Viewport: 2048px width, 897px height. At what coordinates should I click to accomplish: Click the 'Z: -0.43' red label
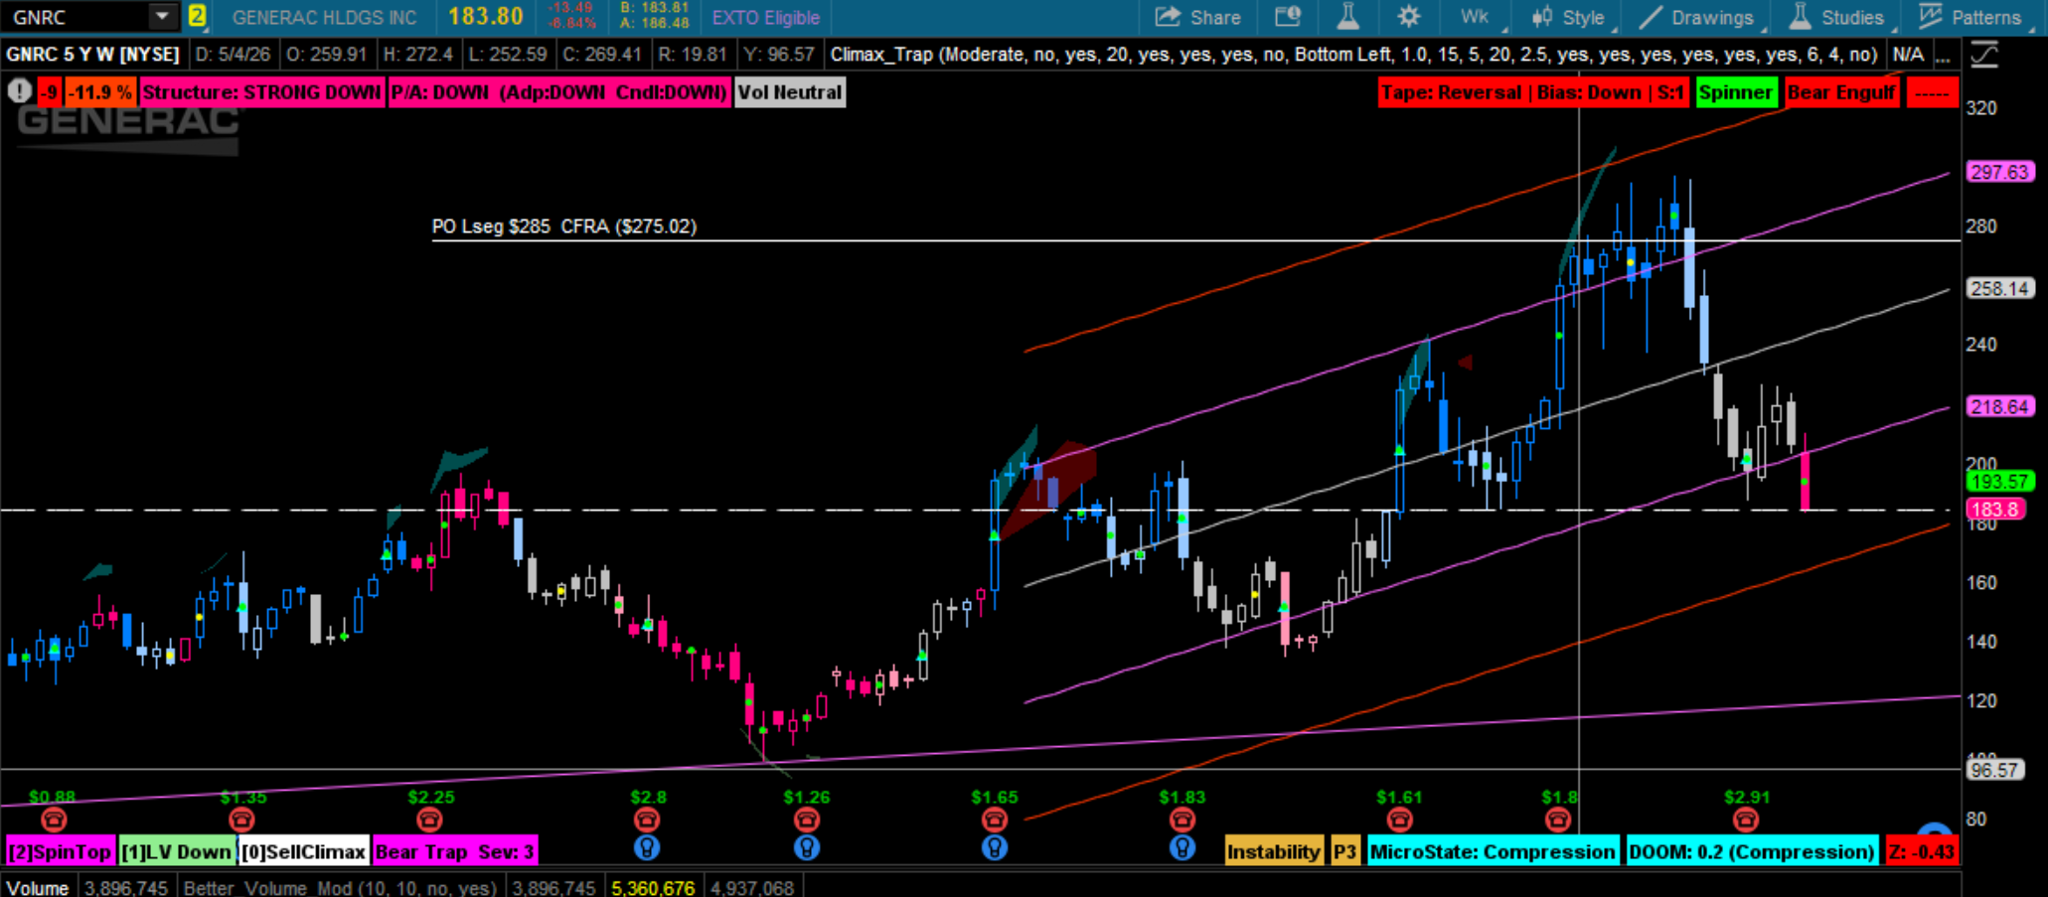click(x=1922, y=851)
